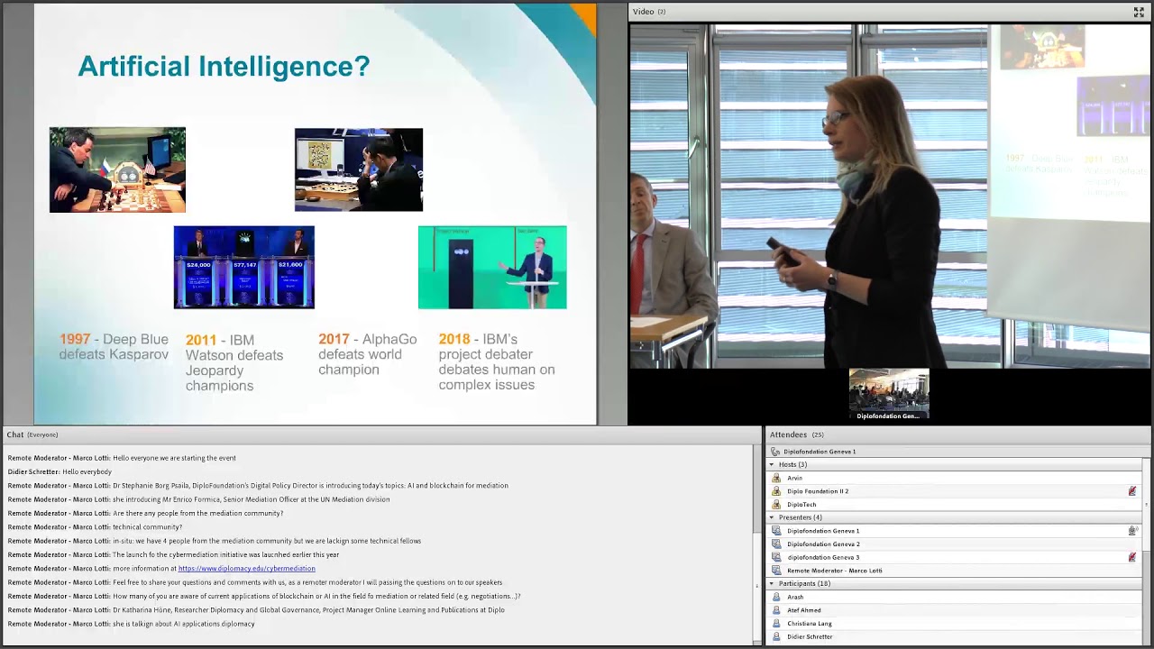Screen dimensions: 1154x649
Task: Select participant Didier Schretter in the attendee list
Action: (810, 636)
